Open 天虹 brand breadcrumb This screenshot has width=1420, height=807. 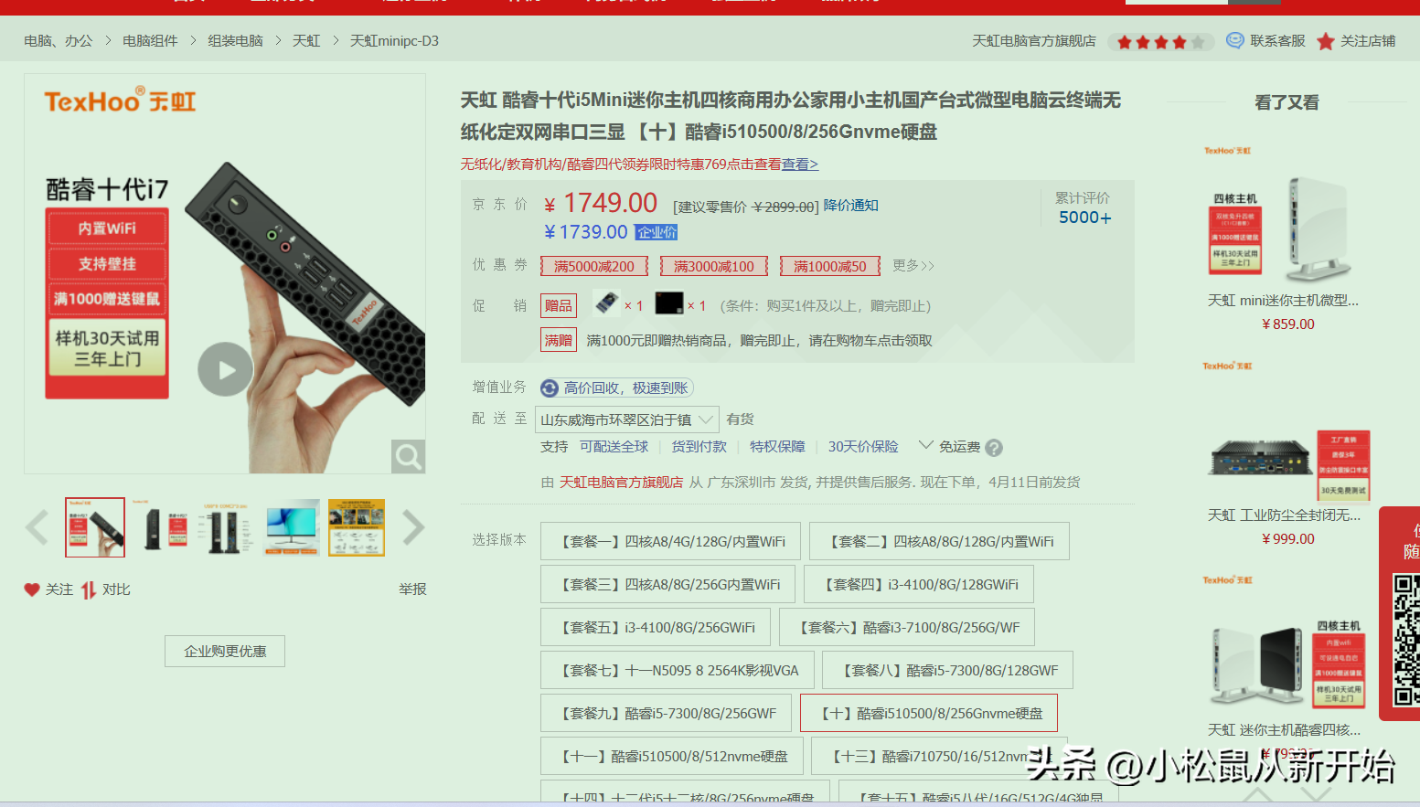point(306,41)
